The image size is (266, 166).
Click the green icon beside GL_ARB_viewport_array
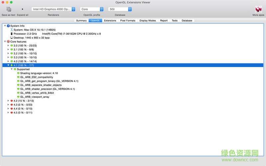18,97
